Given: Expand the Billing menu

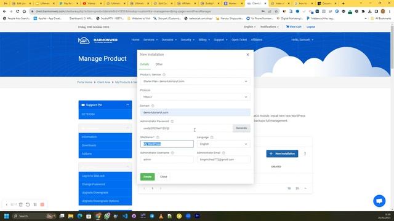Looking at the screenshot, I should 204,40.
